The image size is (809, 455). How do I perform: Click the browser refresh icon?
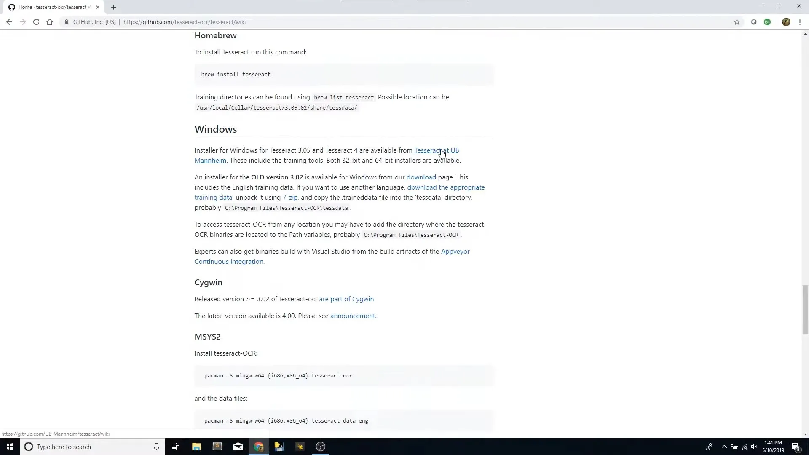[x=35, y=21]
